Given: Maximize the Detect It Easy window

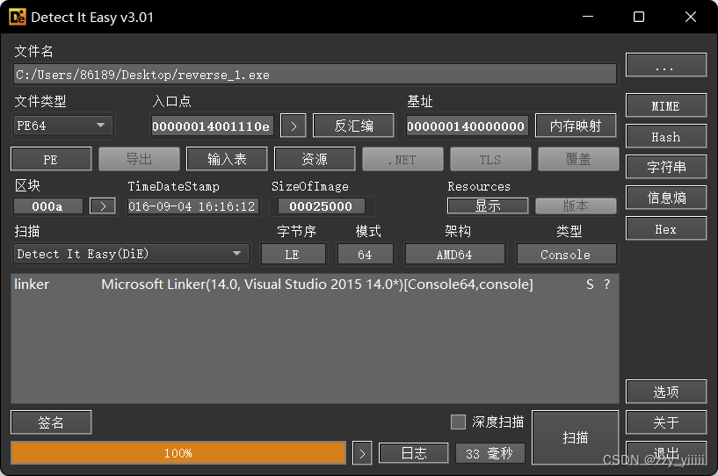Looking at the screenshot, I should pos(639,17).
